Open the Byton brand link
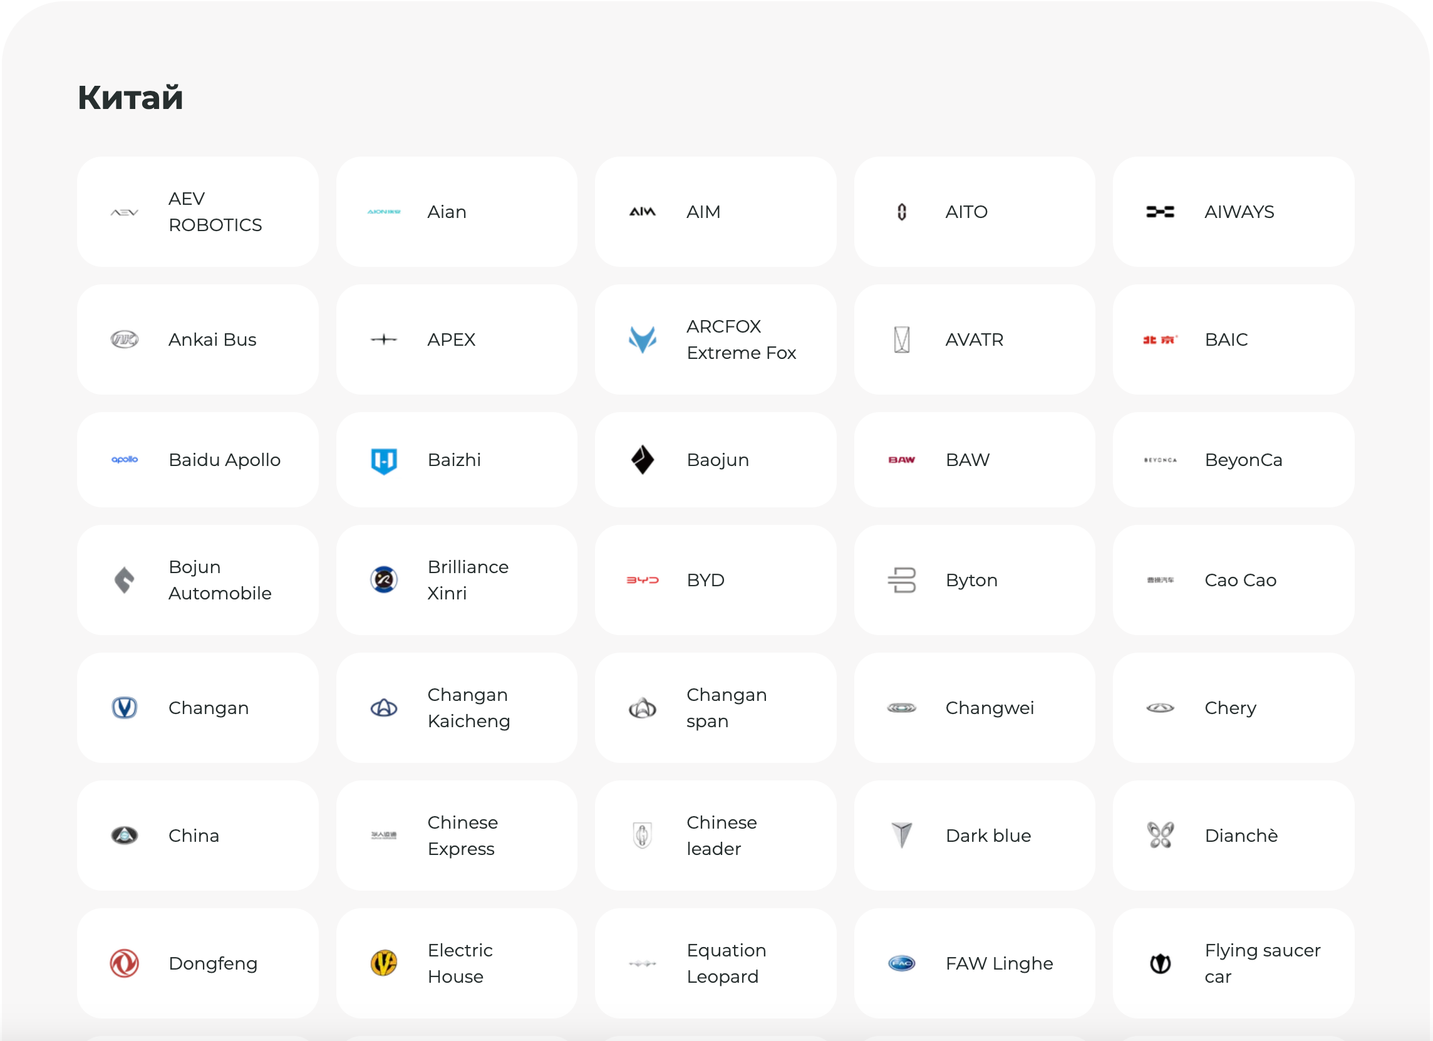Screen dimensions: 1433x1041 (x=974, y=579)
